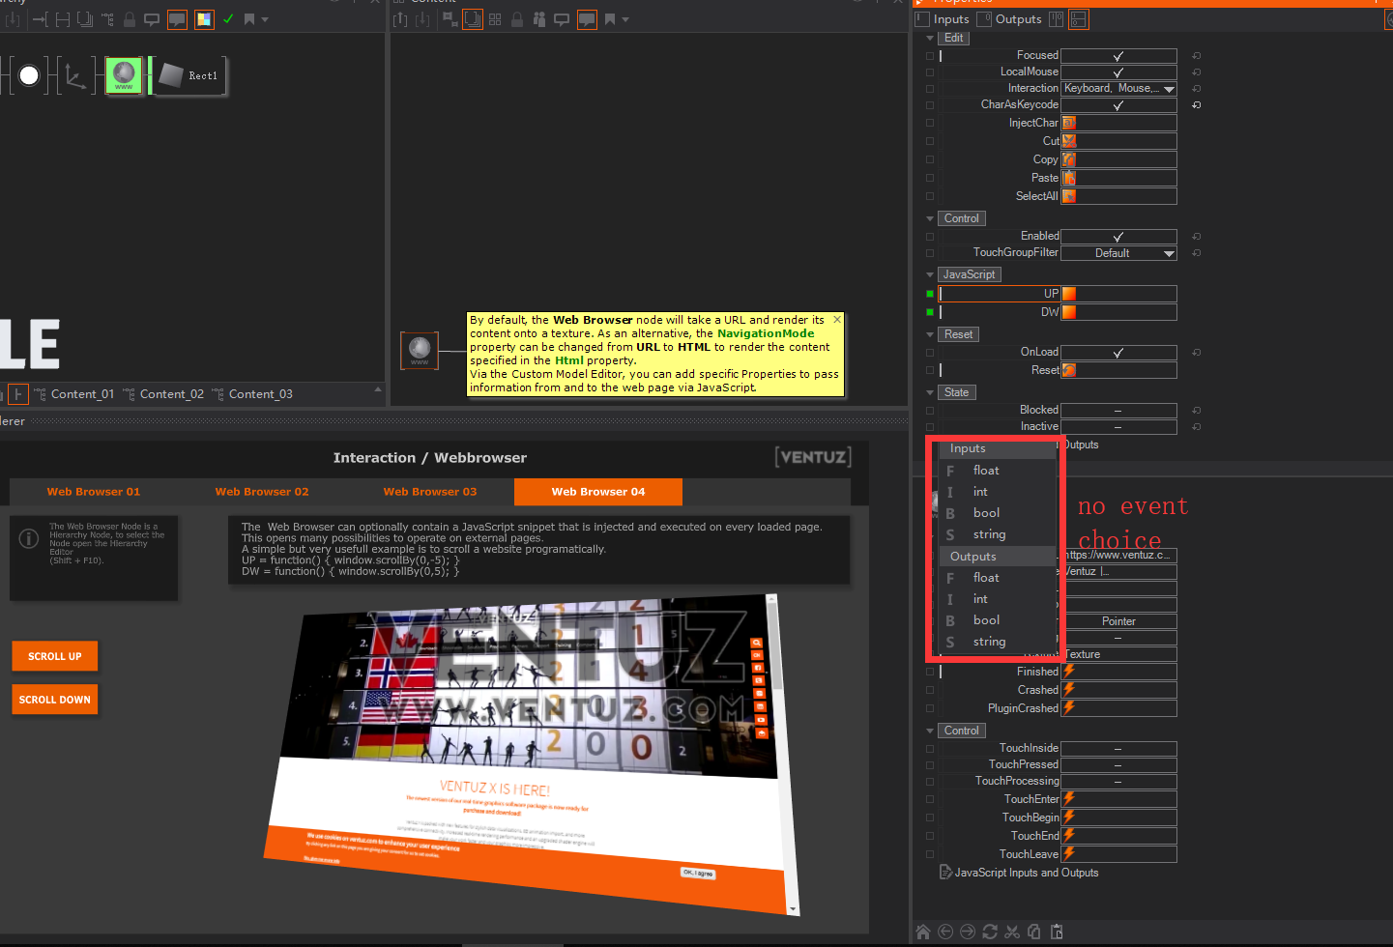This screenshot has width=1393, height=947.
Task: Click the refresh icon in Properties footer
Action: (x=989, y=932)
